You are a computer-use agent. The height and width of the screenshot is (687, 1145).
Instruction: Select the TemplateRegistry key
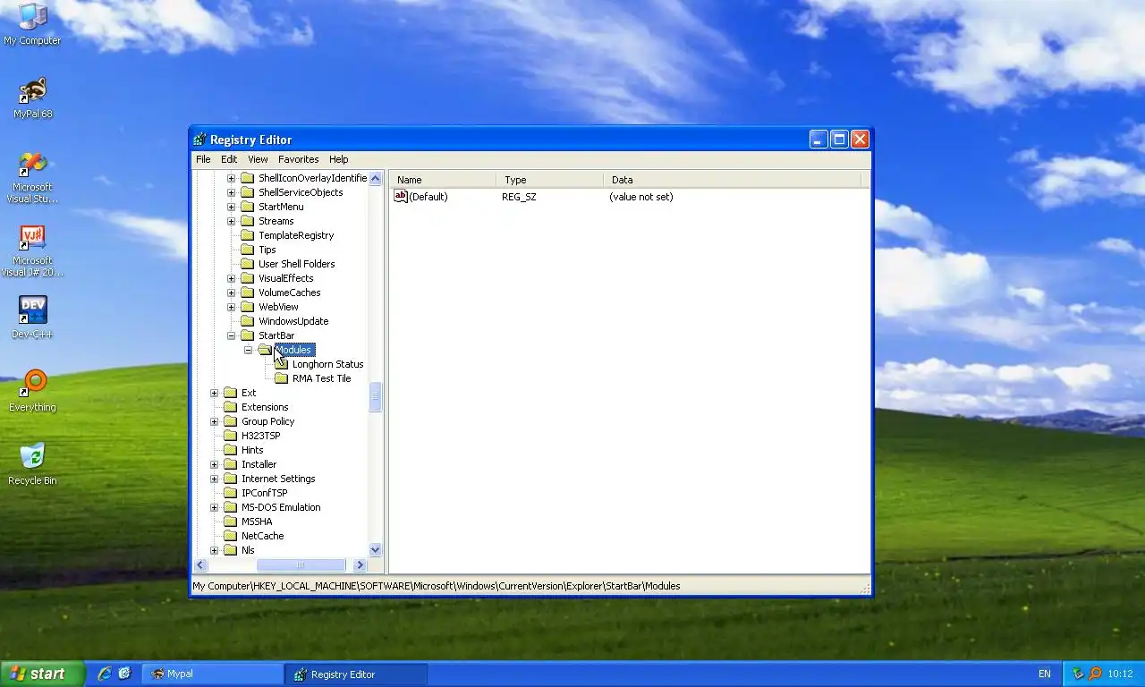[x=296, y=235]
